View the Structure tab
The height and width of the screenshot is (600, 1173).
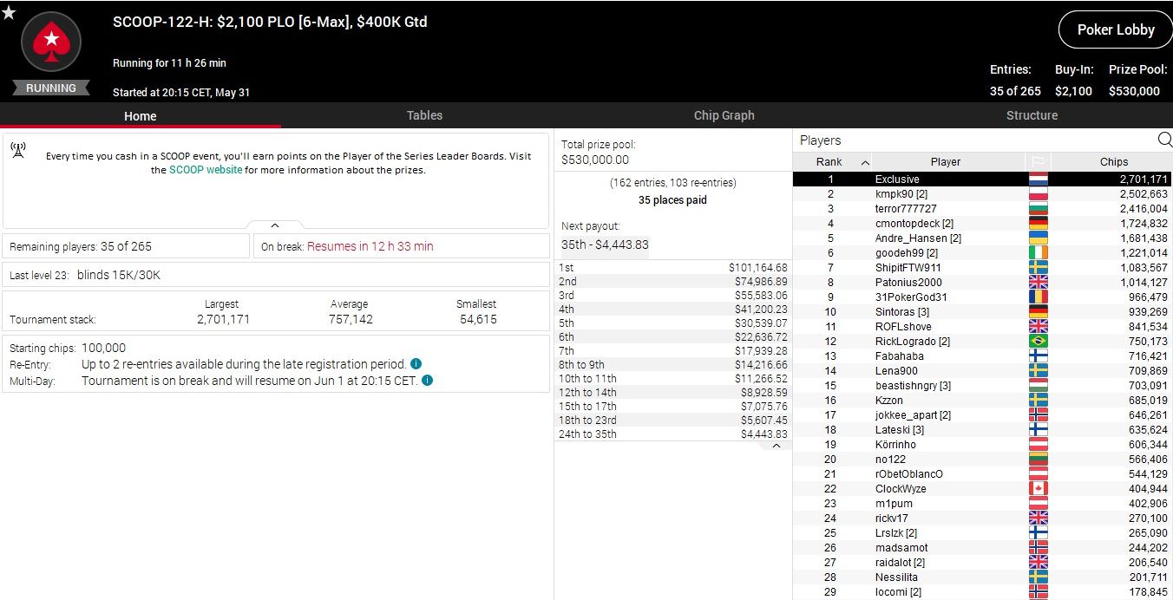1032,115
